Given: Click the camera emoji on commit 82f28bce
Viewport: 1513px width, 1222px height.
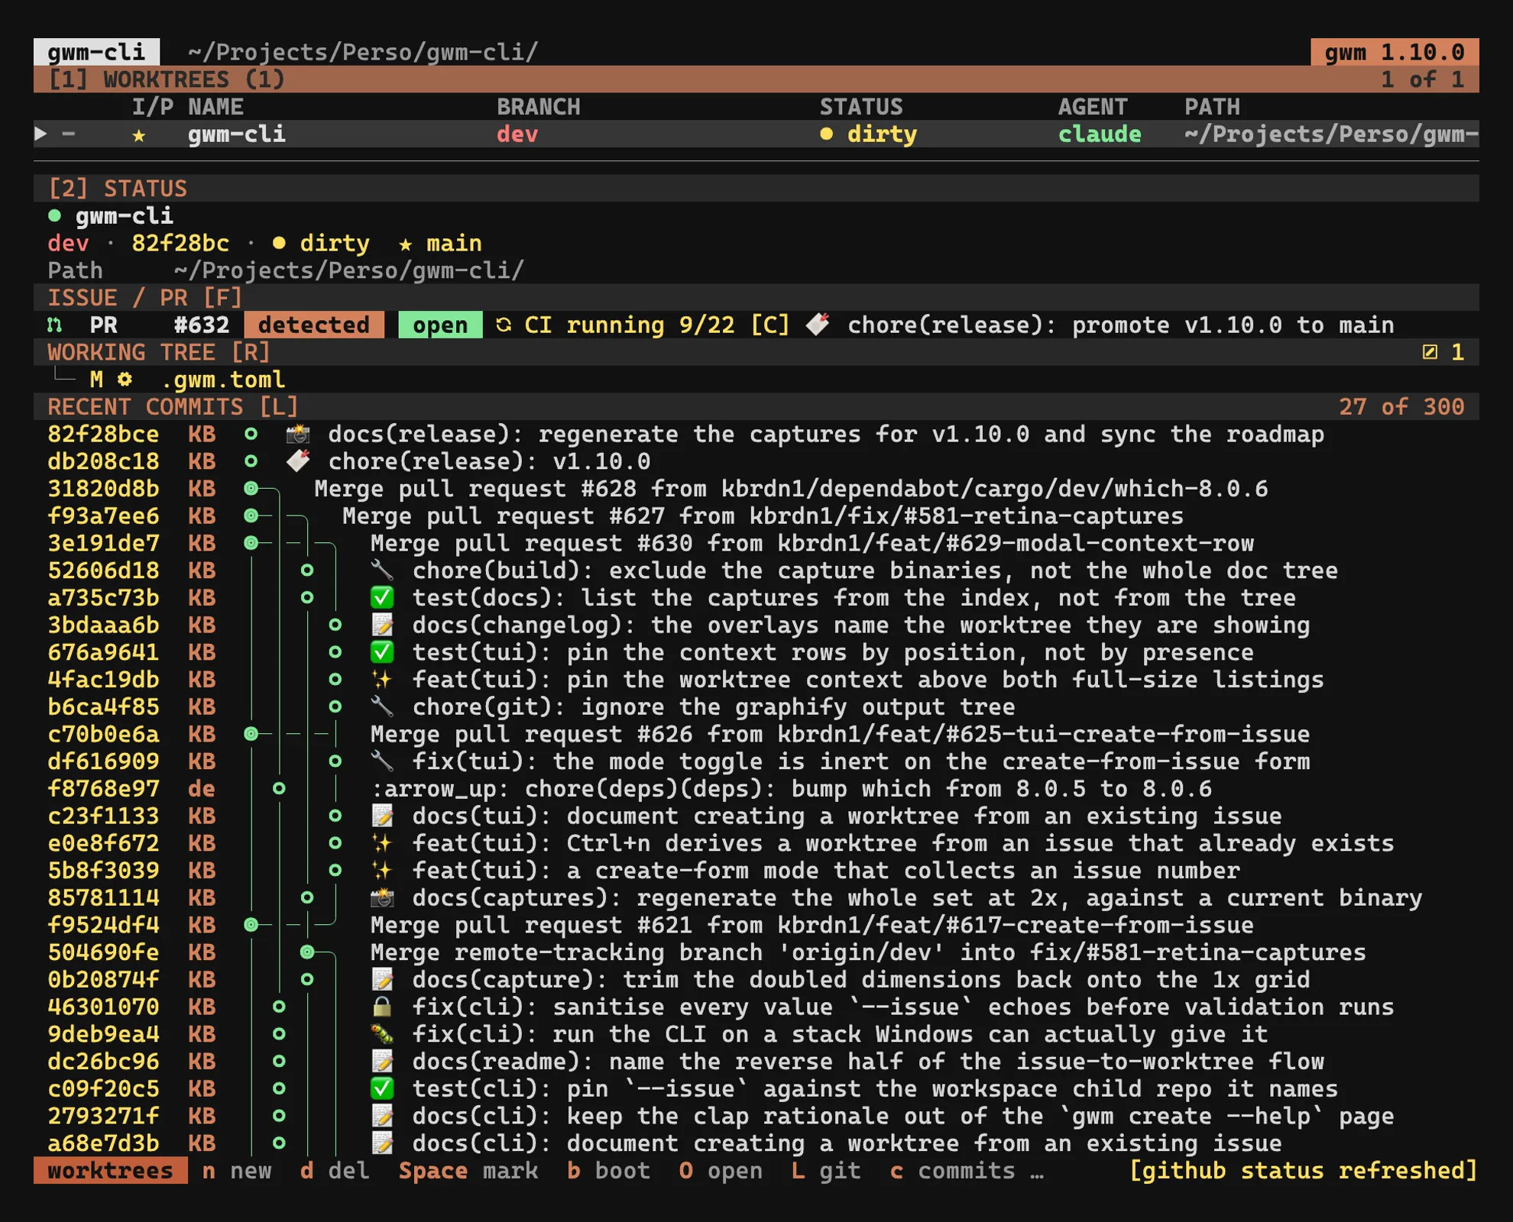Looking at the screenshot, I should click(297, 435).
